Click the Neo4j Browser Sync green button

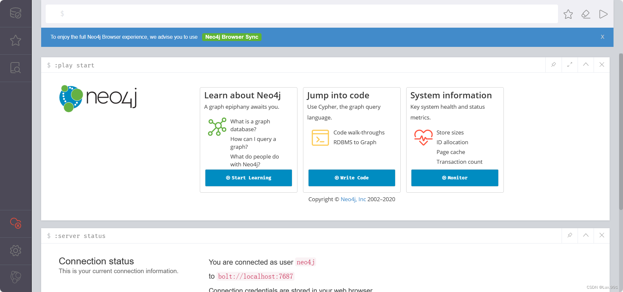(x=232, y=37)
